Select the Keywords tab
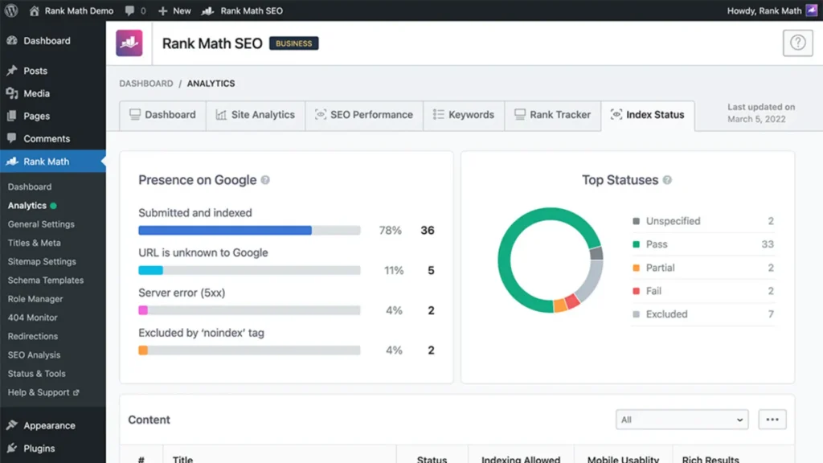 [464, 114]
